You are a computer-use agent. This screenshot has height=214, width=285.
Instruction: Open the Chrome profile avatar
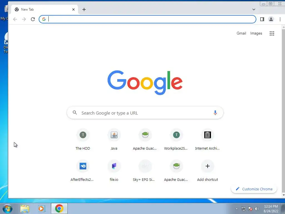271,19
